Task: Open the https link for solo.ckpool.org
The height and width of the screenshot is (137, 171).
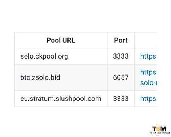Action: coord(148,56)
